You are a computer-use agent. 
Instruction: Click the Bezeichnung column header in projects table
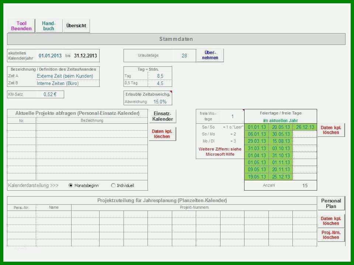[x=92, y=121]
